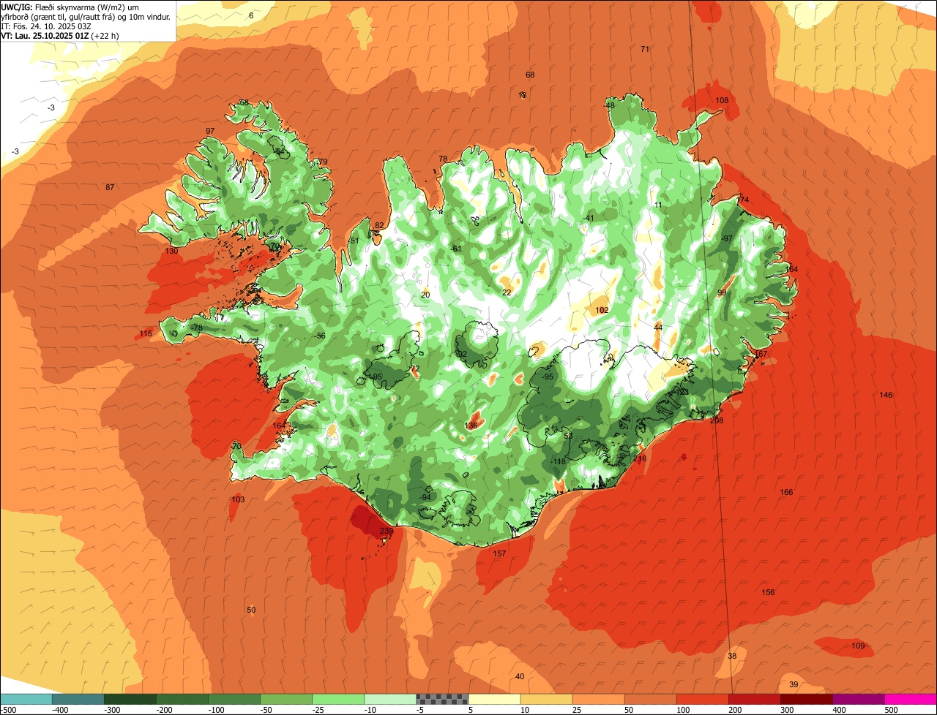Click the dark green -200 legend swatch

(x=182, y=699)
